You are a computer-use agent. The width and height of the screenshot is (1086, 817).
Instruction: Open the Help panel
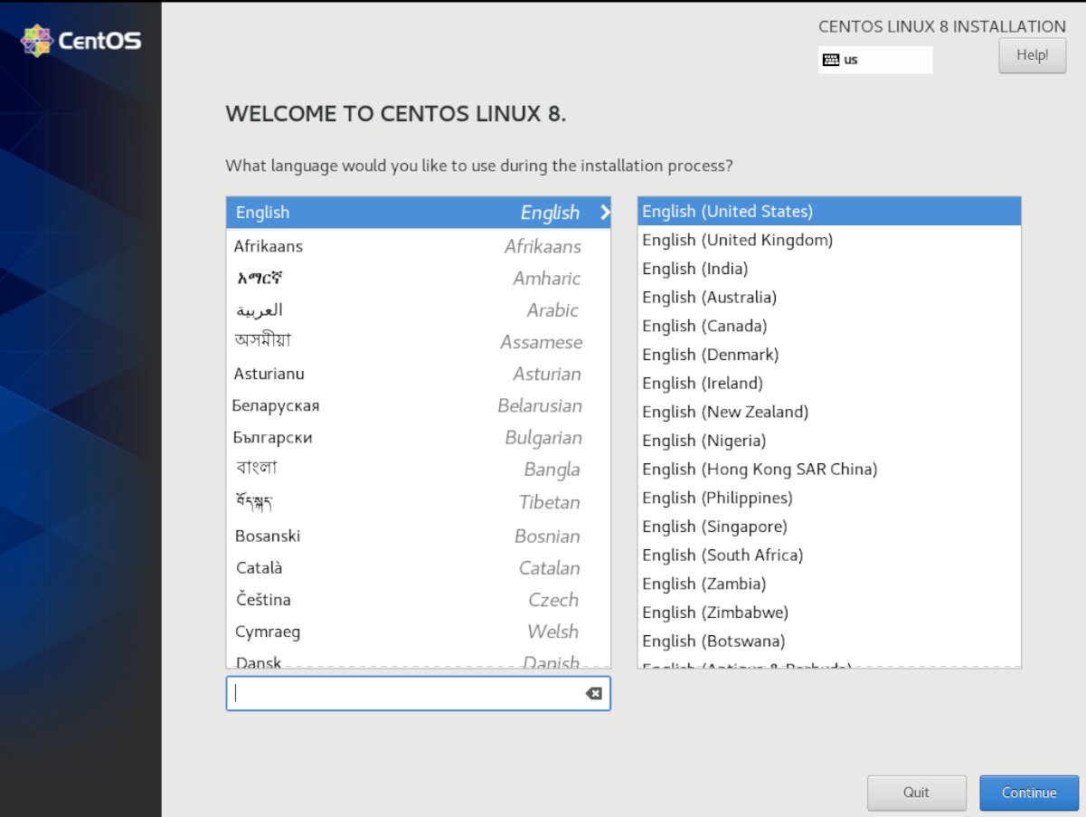1031,55
